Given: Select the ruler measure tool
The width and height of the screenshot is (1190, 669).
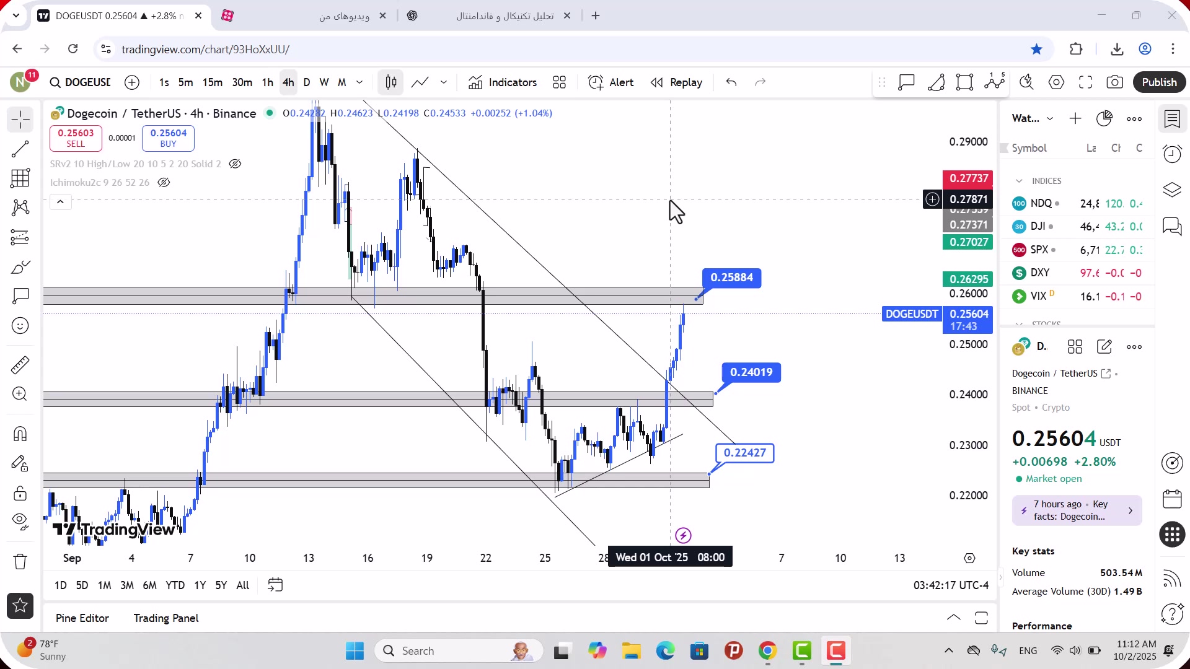Looking at the screenshot, I should (20, 365).
